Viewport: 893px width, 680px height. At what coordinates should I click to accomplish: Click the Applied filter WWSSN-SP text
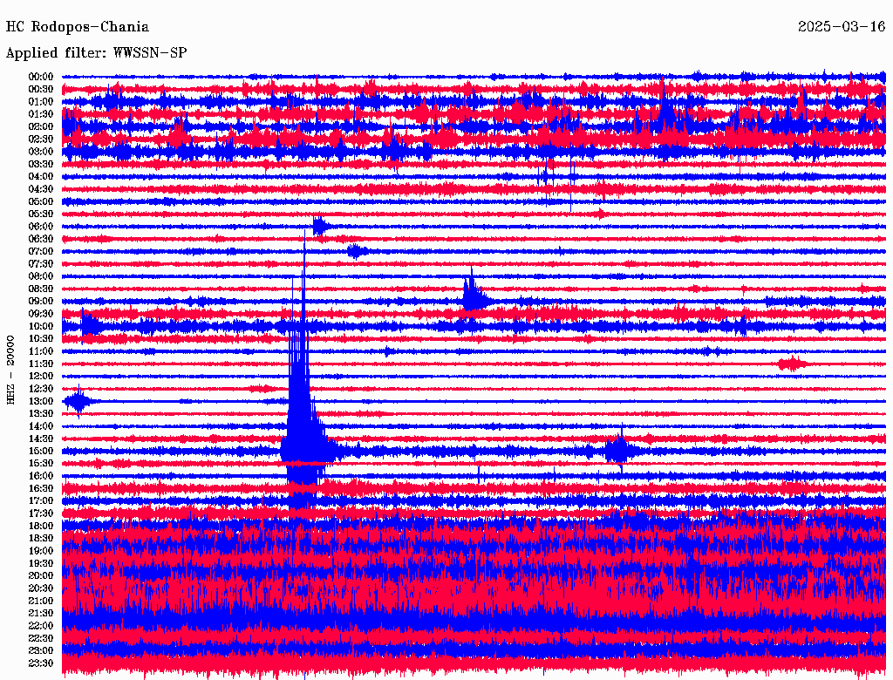pyautogui.click(x=96, y=53)
